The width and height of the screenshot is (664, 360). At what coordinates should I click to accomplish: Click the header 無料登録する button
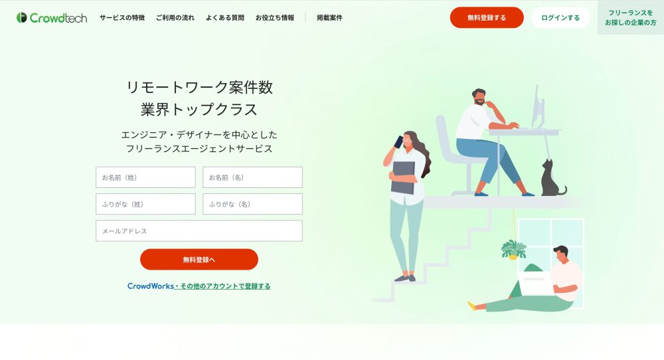487,18
